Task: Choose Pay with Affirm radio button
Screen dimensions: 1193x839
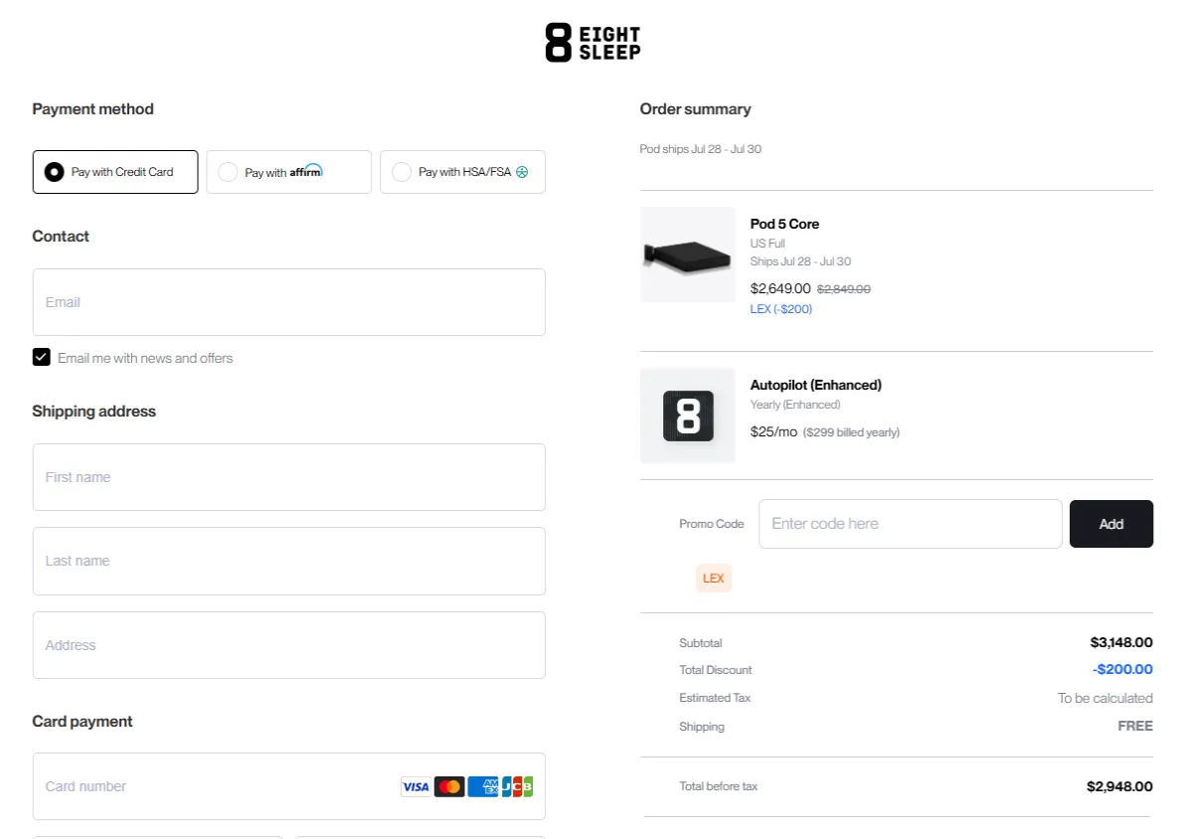Action: point(228,172)
